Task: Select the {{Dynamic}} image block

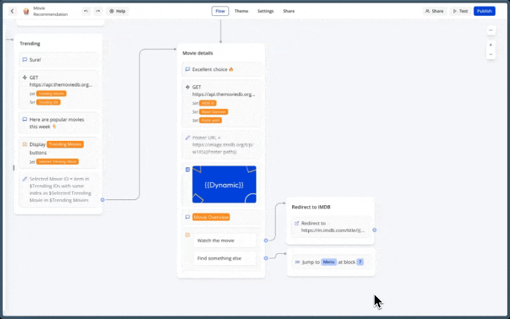Action: point(224,184)
